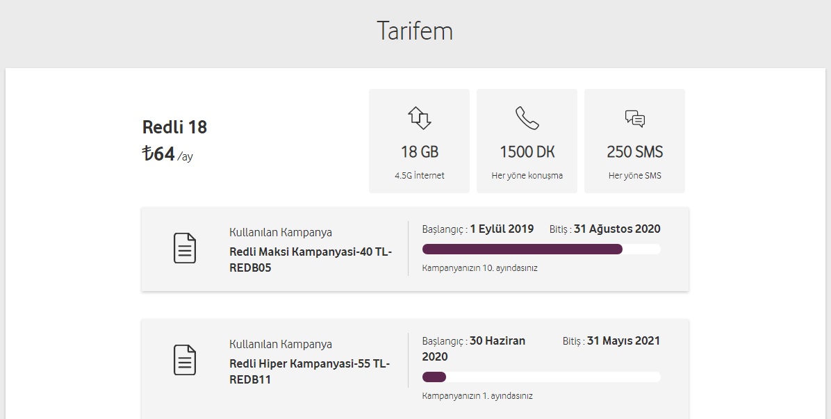Click the SMS chat bubbles icon

tap(634, 118)
